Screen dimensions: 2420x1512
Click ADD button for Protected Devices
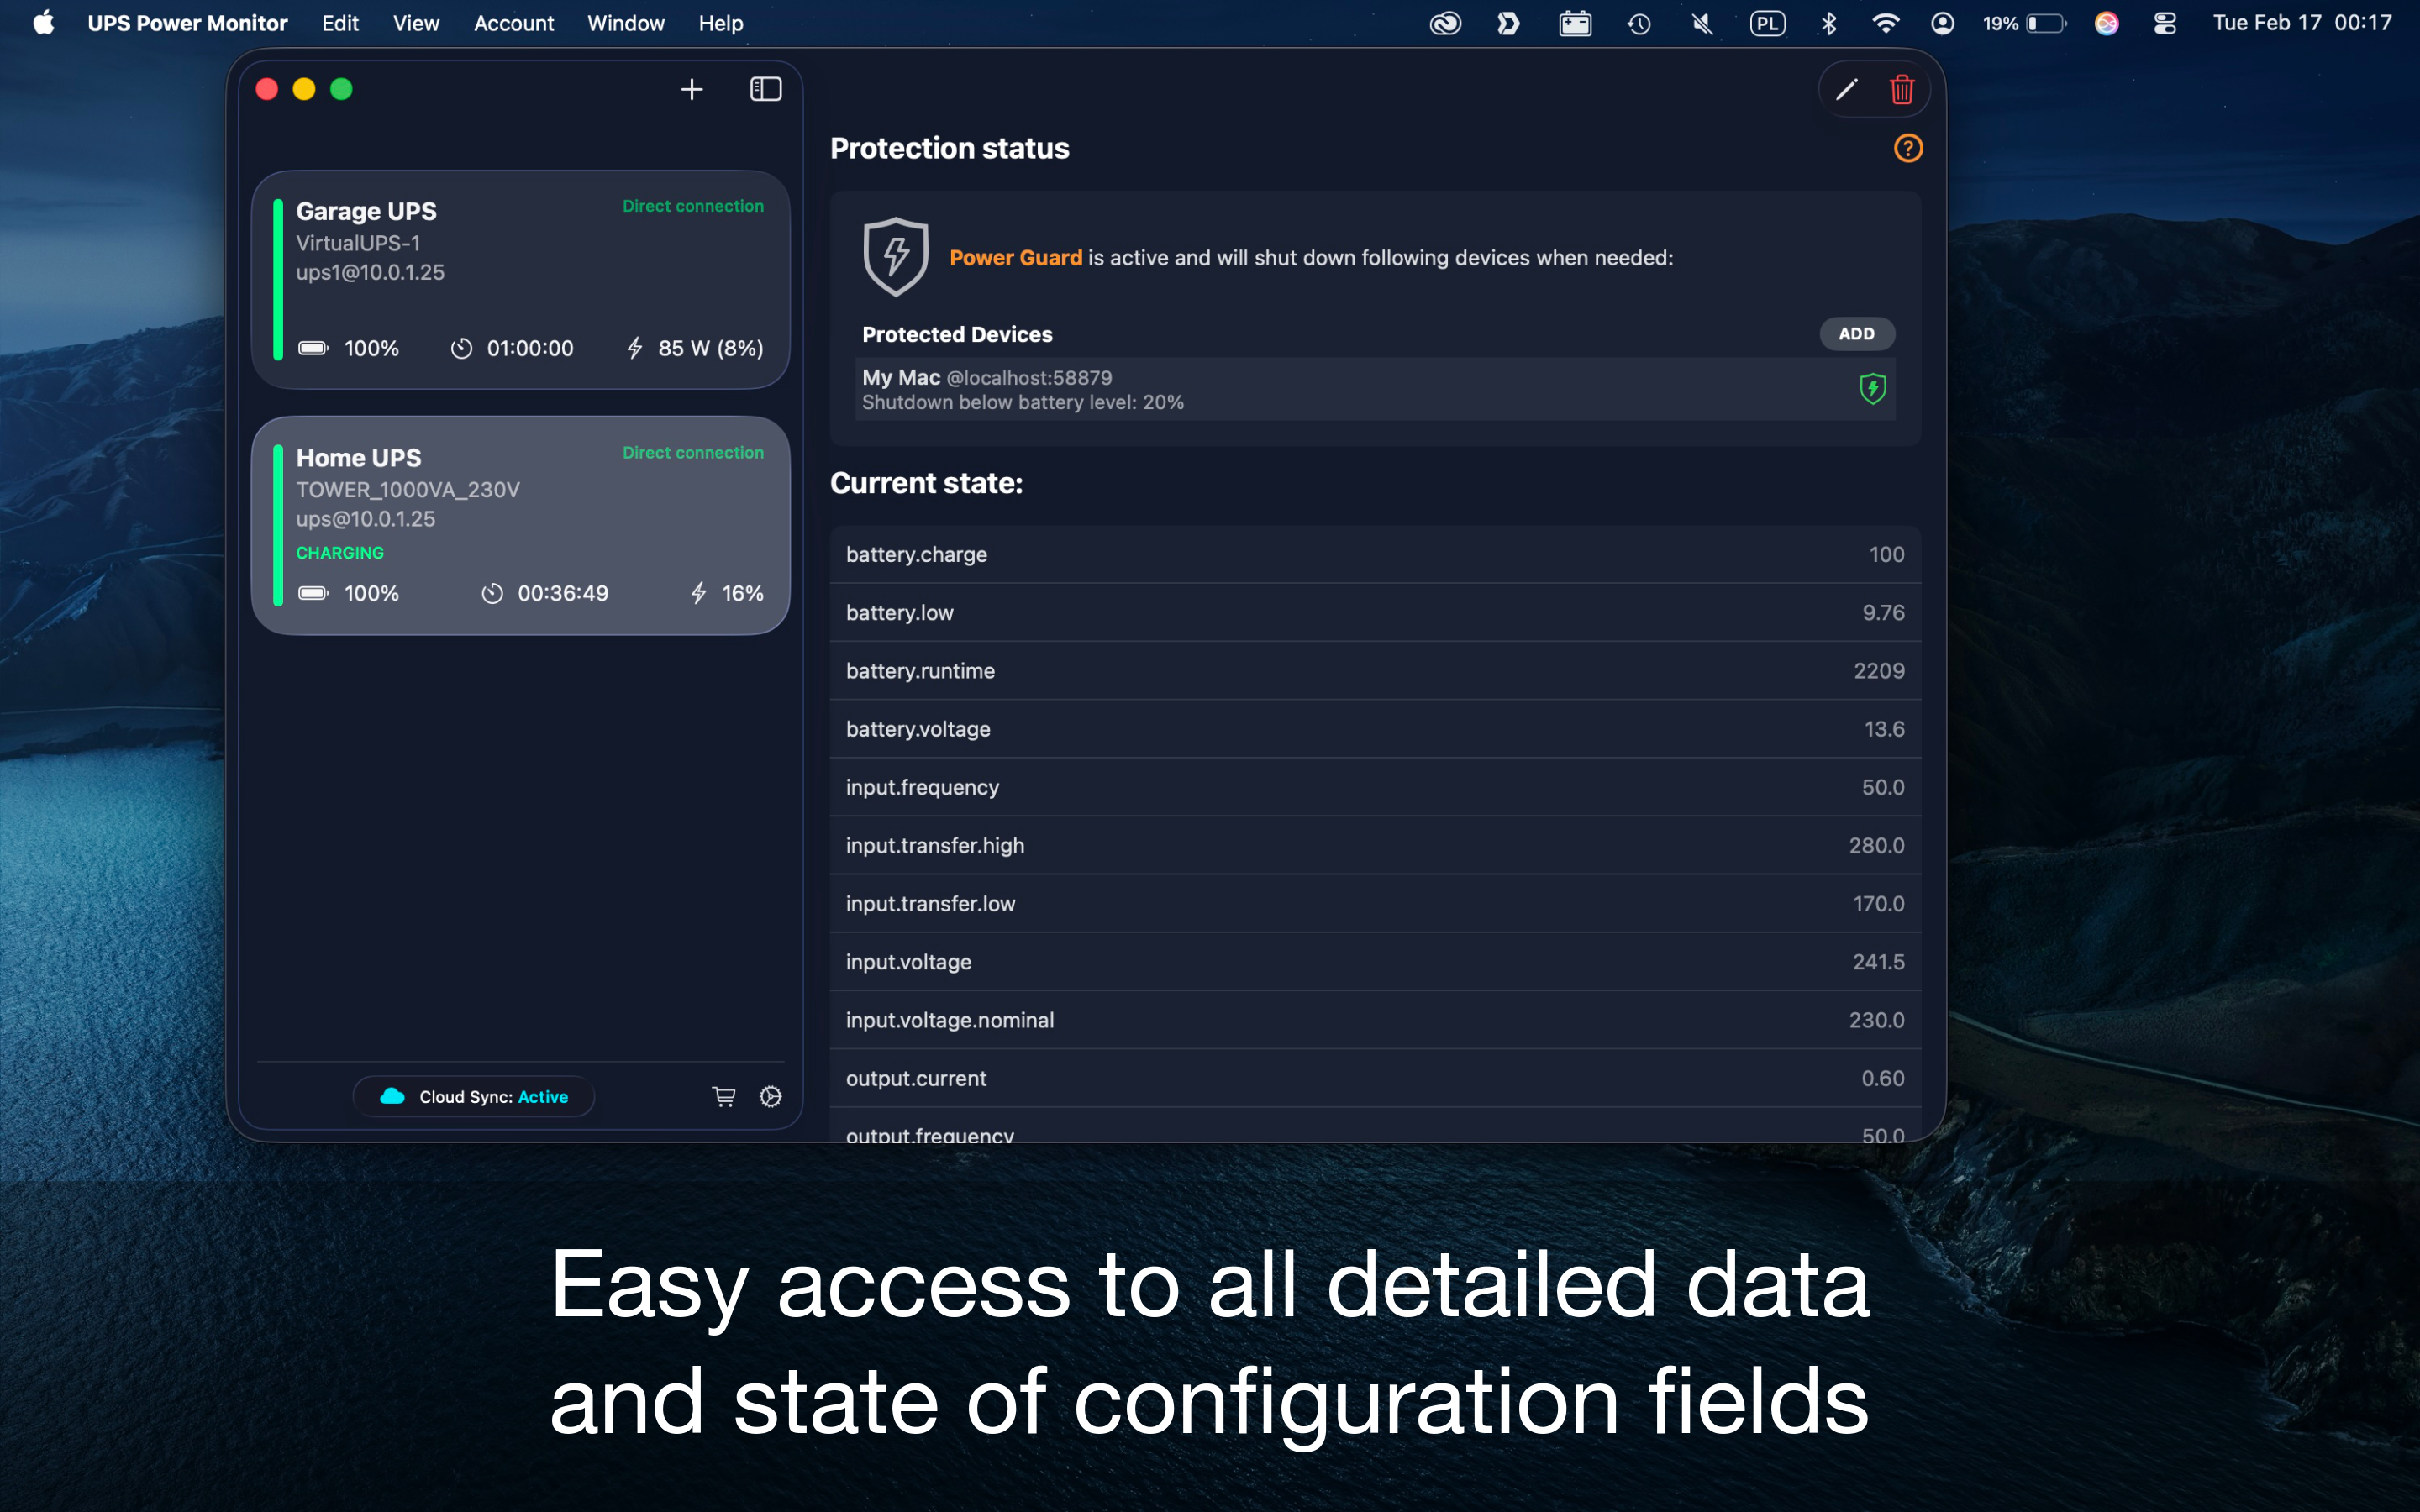coord(1856,334)
